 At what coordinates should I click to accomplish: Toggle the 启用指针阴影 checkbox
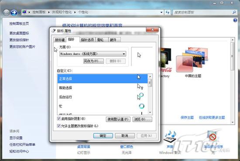[x=58, y=118]
